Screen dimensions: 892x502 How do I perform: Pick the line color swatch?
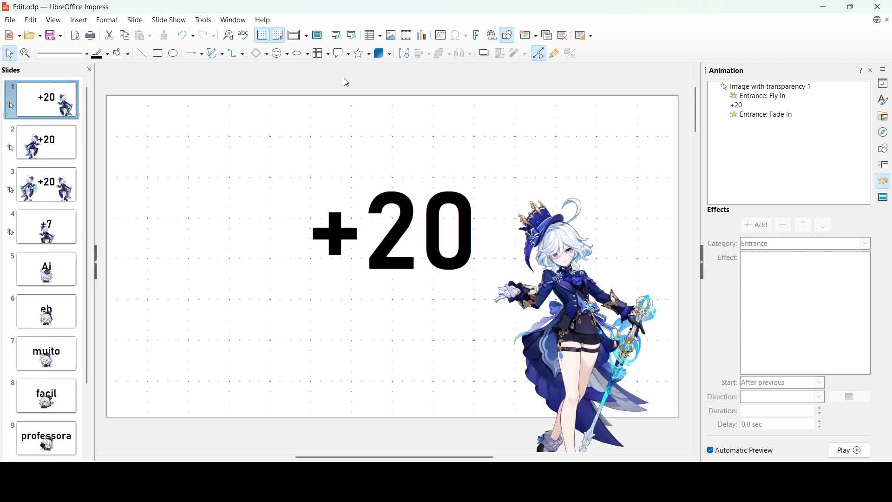point(98,54)
